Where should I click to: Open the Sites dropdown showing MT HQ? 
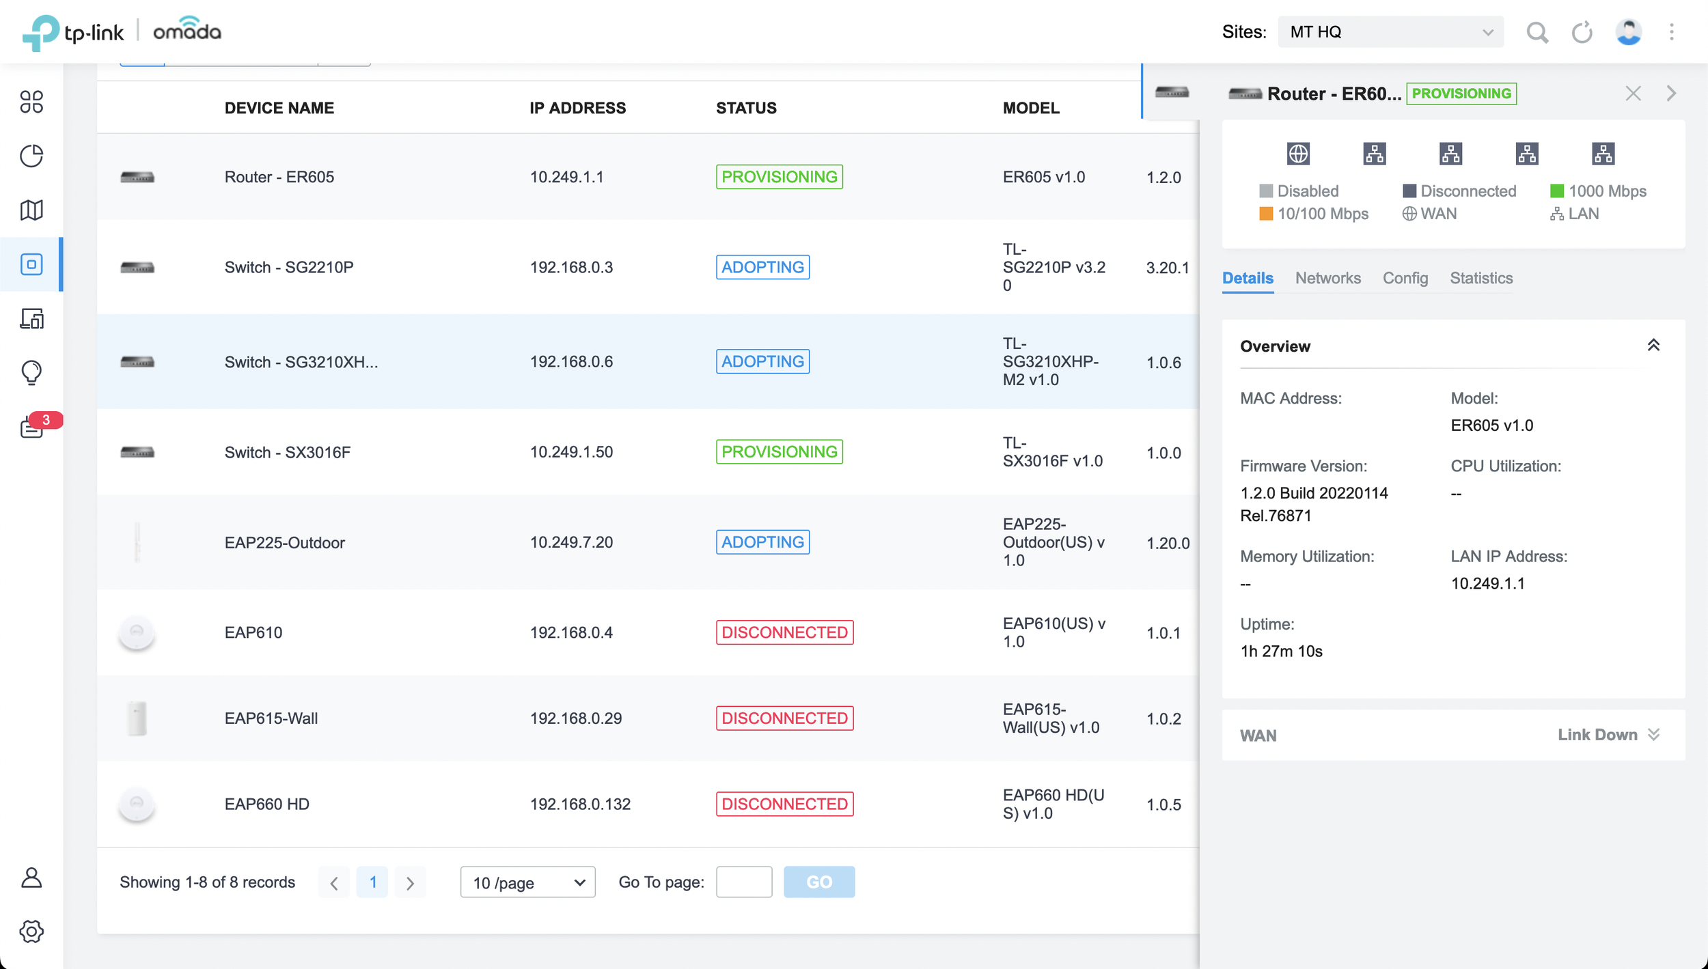pyautogui.click(x=1389, y=31)
